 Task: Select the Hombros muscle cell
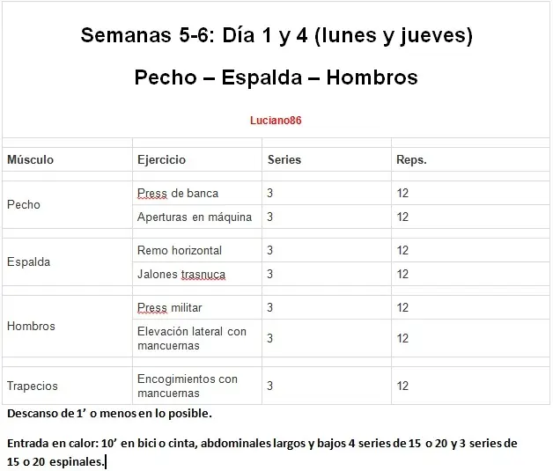click(67, 326)
